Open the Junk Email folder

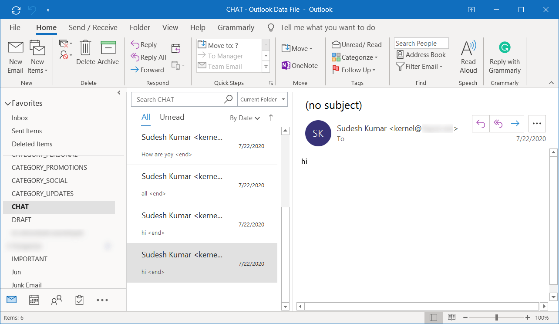click(27, 285)
